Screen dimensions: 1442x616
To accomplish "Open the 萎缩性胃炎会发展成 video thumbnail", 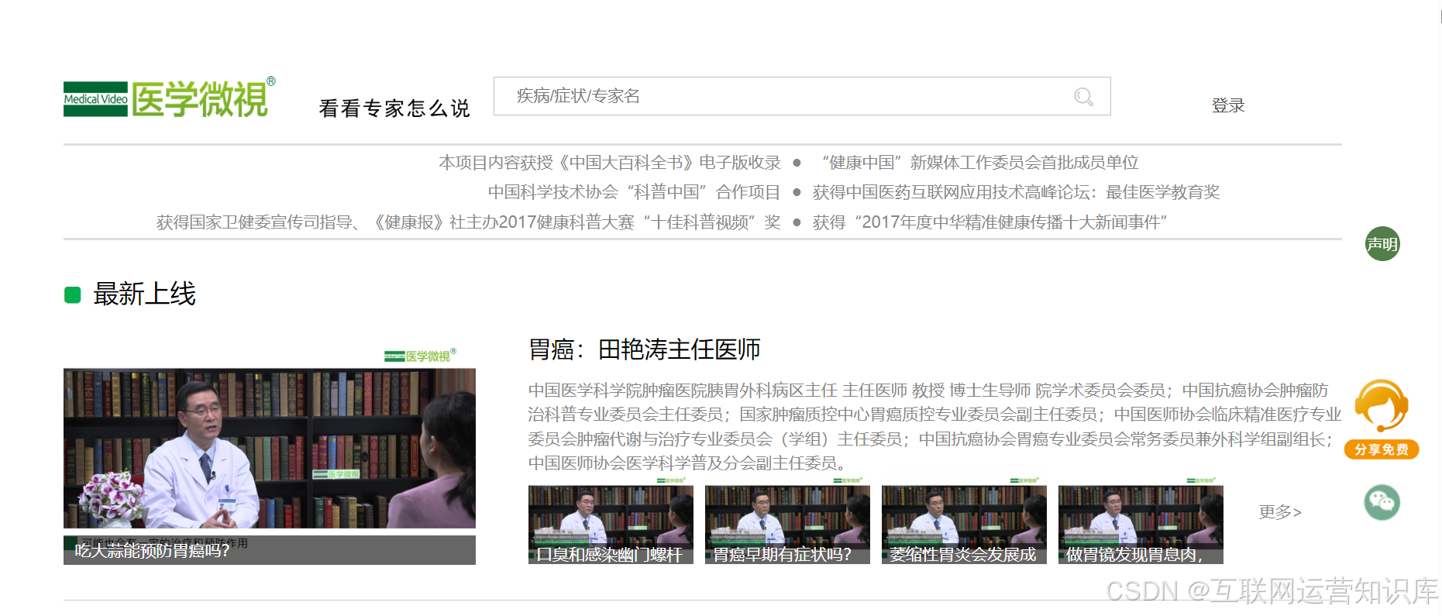I will (964, 520).
